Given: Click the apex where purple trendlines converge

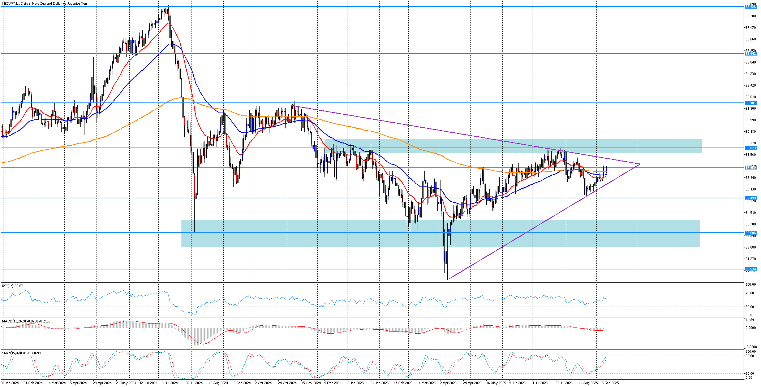Looking at the screenshot, I should (x=640, y=164).
